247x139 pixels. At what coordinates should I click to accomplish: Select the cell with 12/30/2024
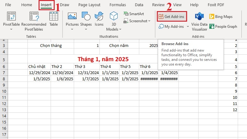click(62, 73)
